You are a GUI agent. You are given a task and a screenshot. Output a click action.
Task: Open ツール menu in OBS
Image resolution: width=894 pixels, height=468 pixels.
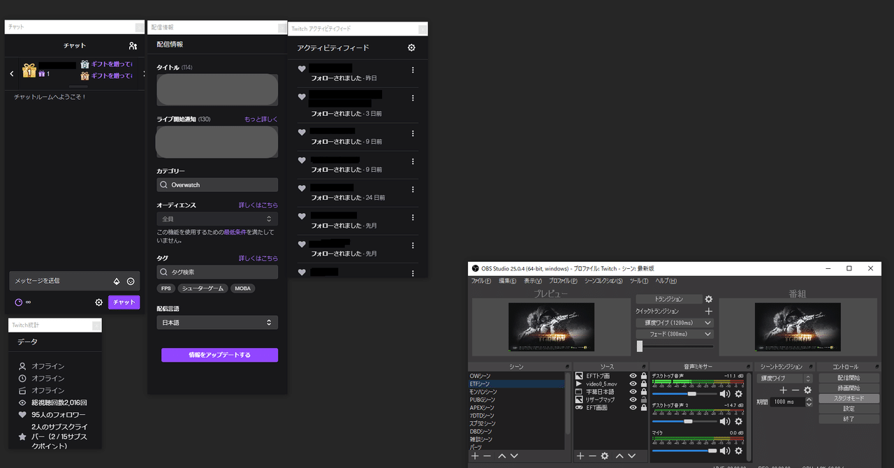[x=639, y=281]
